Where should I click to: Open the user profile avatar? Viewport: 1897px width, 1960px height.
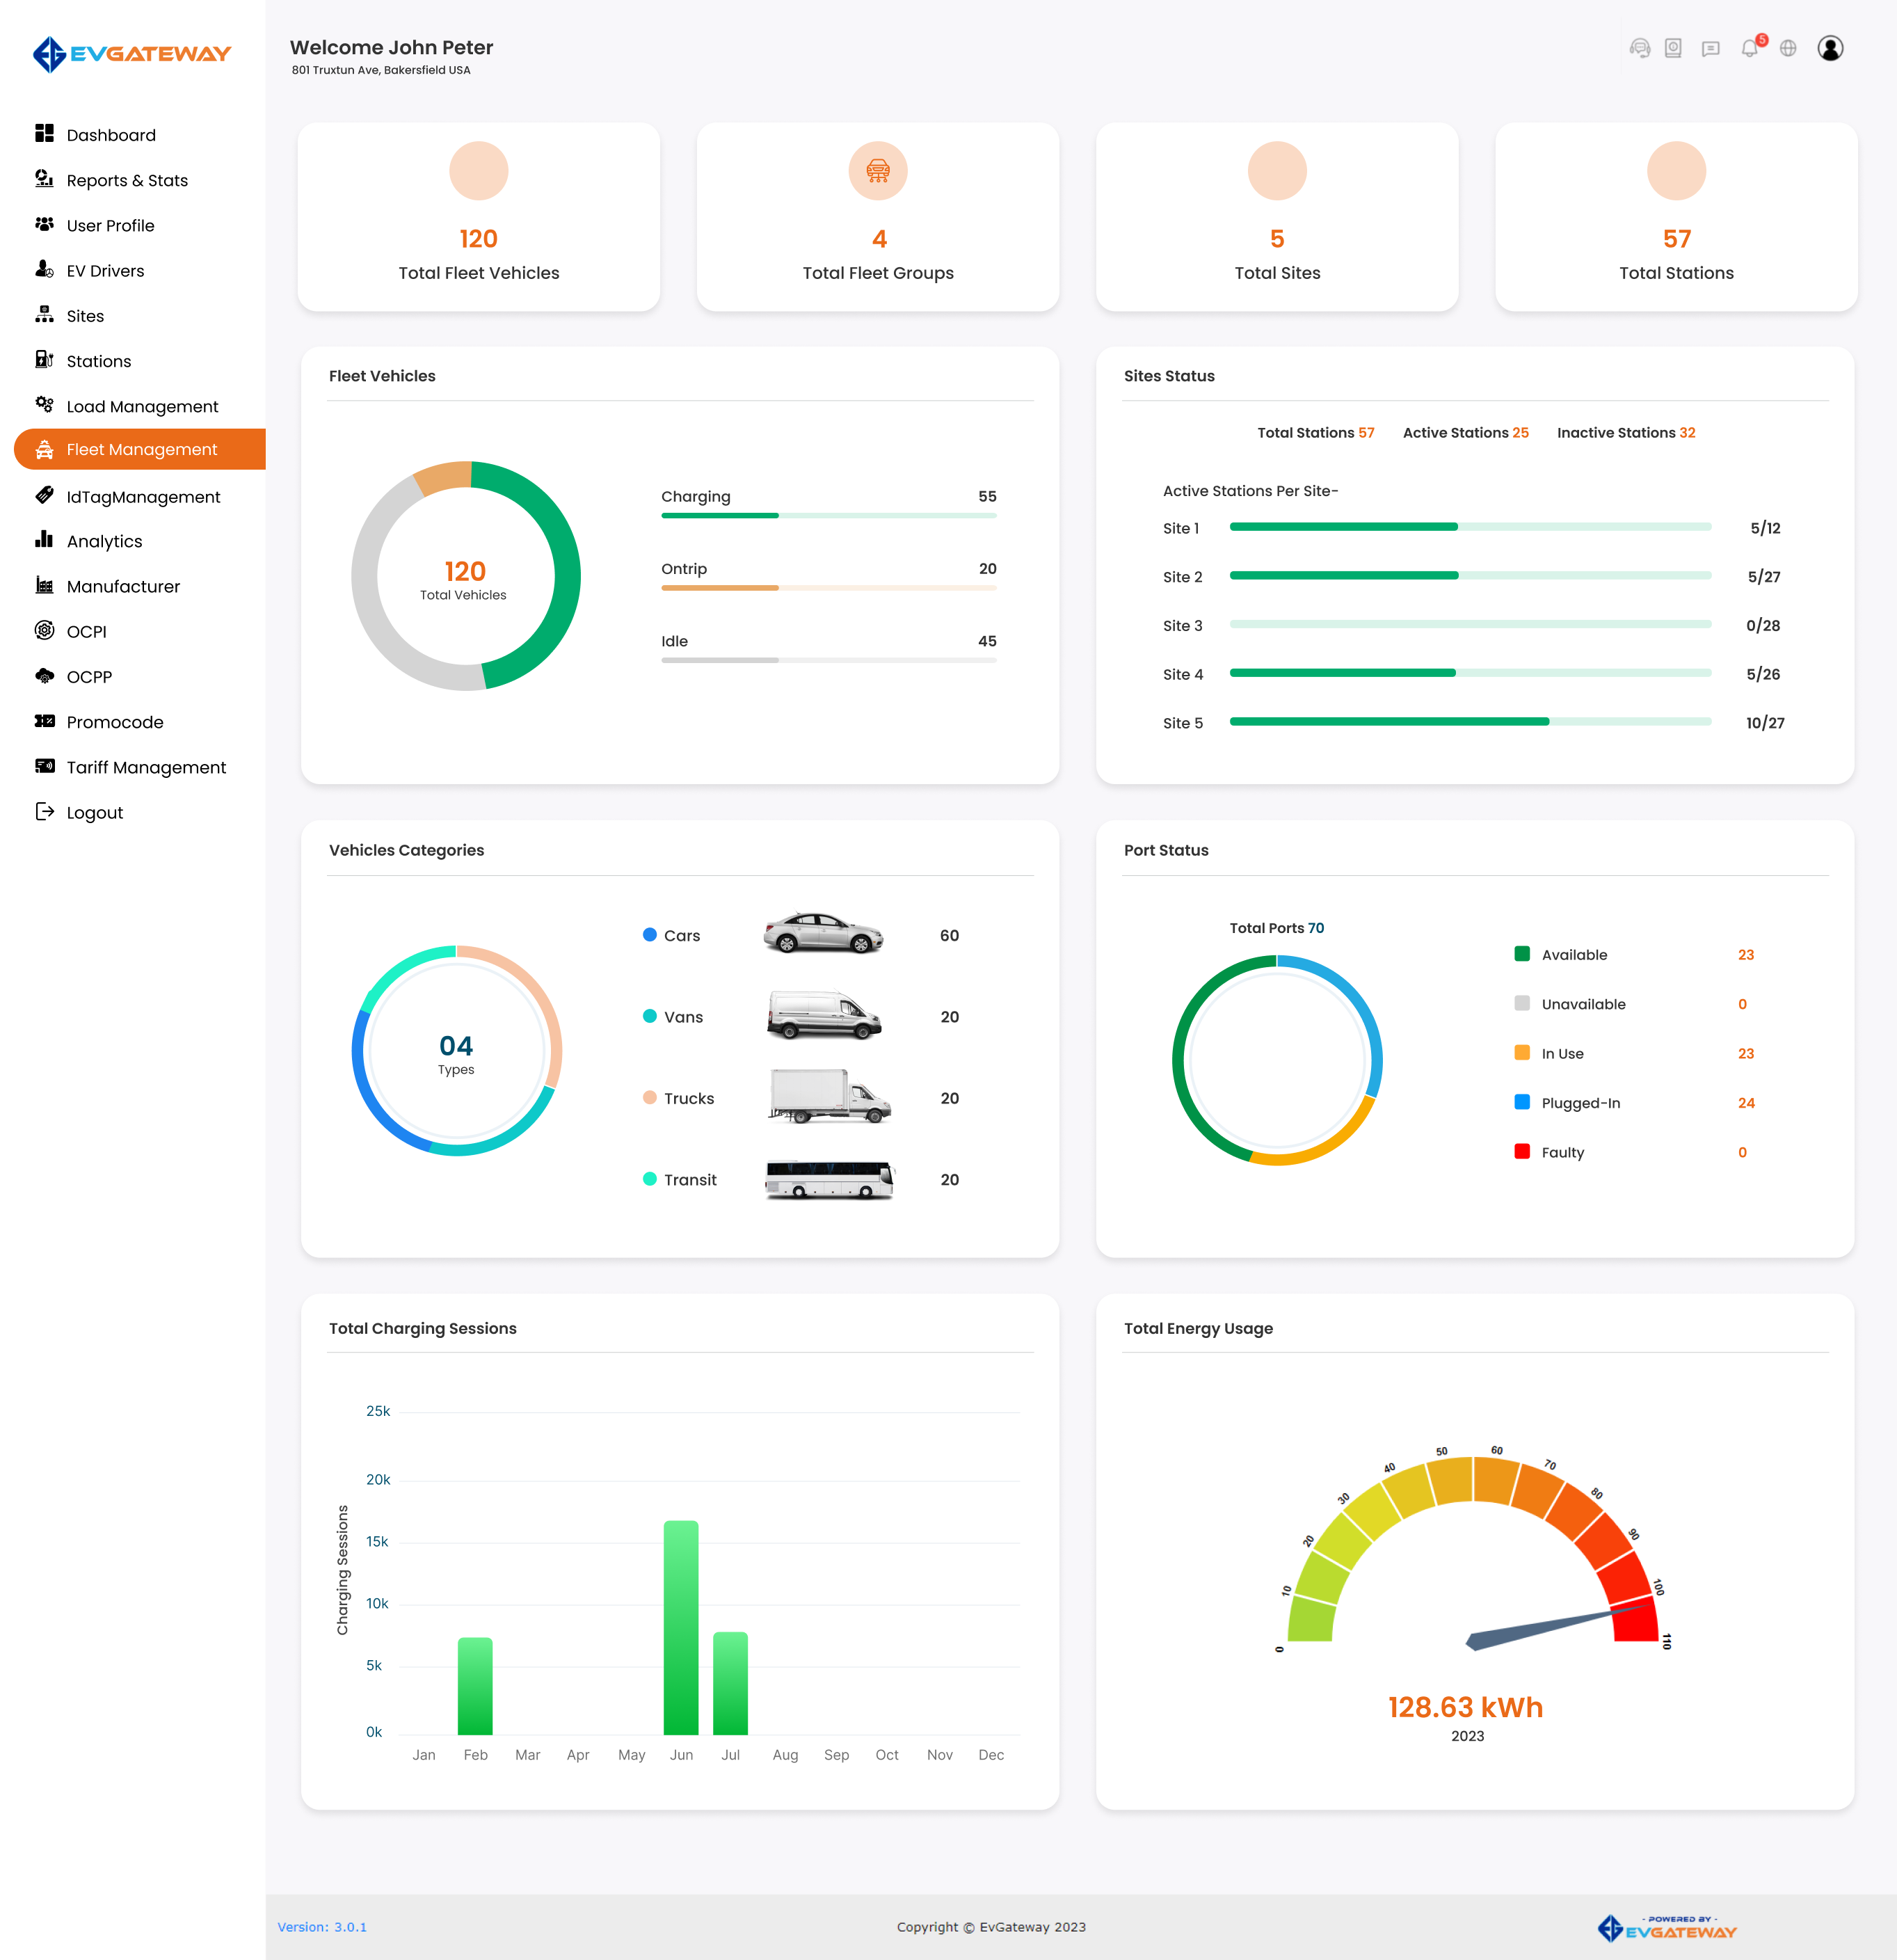tap(1830, 48)
